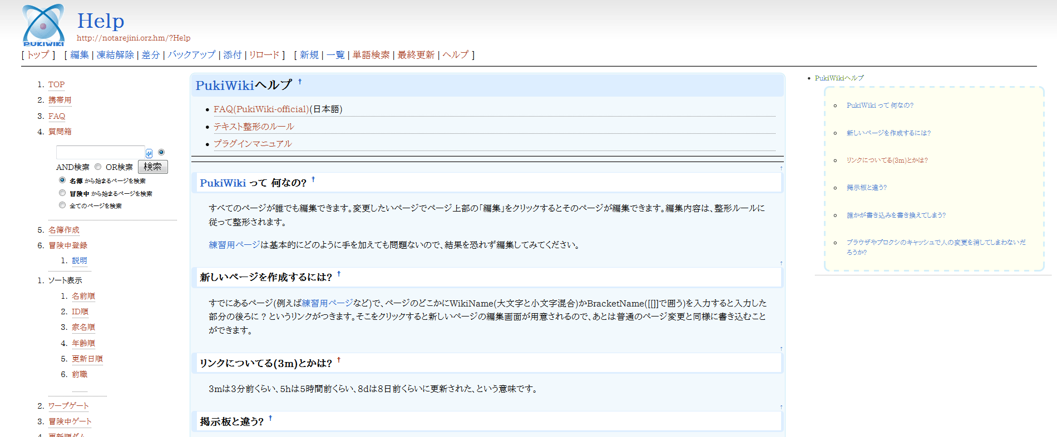Click the sidebar search text field
The height and width of the screenshot is (437, 1057).
coord(100,153)
